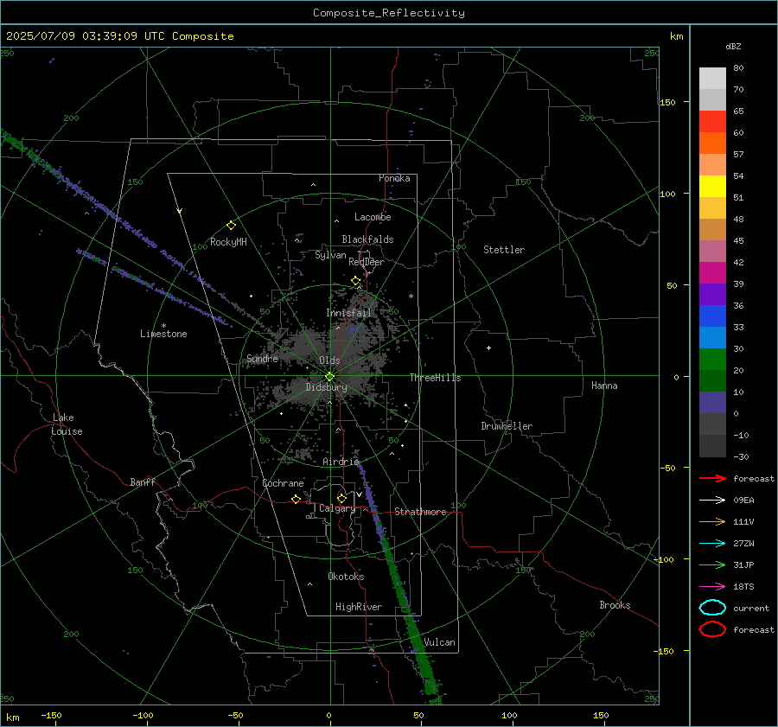Click the yellow diamond marker below RedDeer
Viewport: 778px width, 727px height.
(x=355, y=281)
